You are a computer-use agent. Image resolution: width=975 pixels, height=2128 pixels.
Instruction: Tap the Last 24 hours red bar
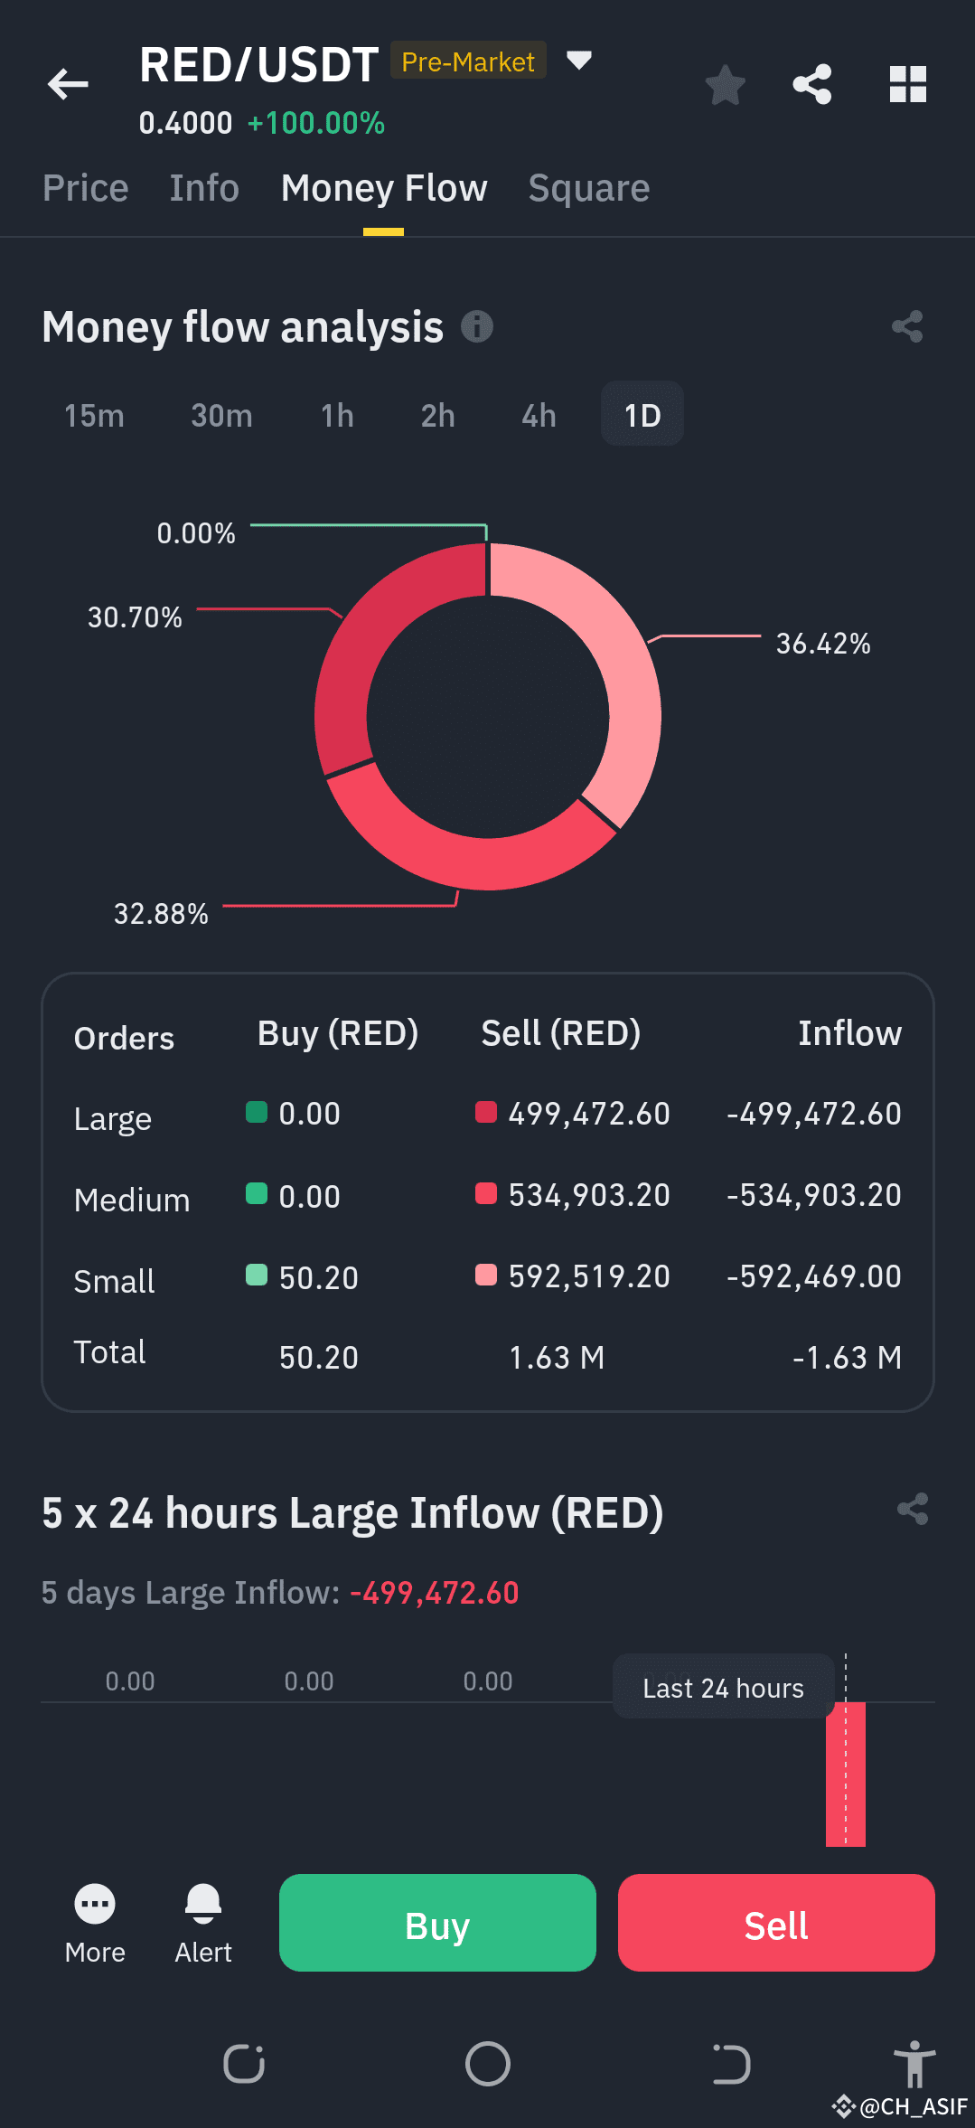click(x=846, y=1774)
